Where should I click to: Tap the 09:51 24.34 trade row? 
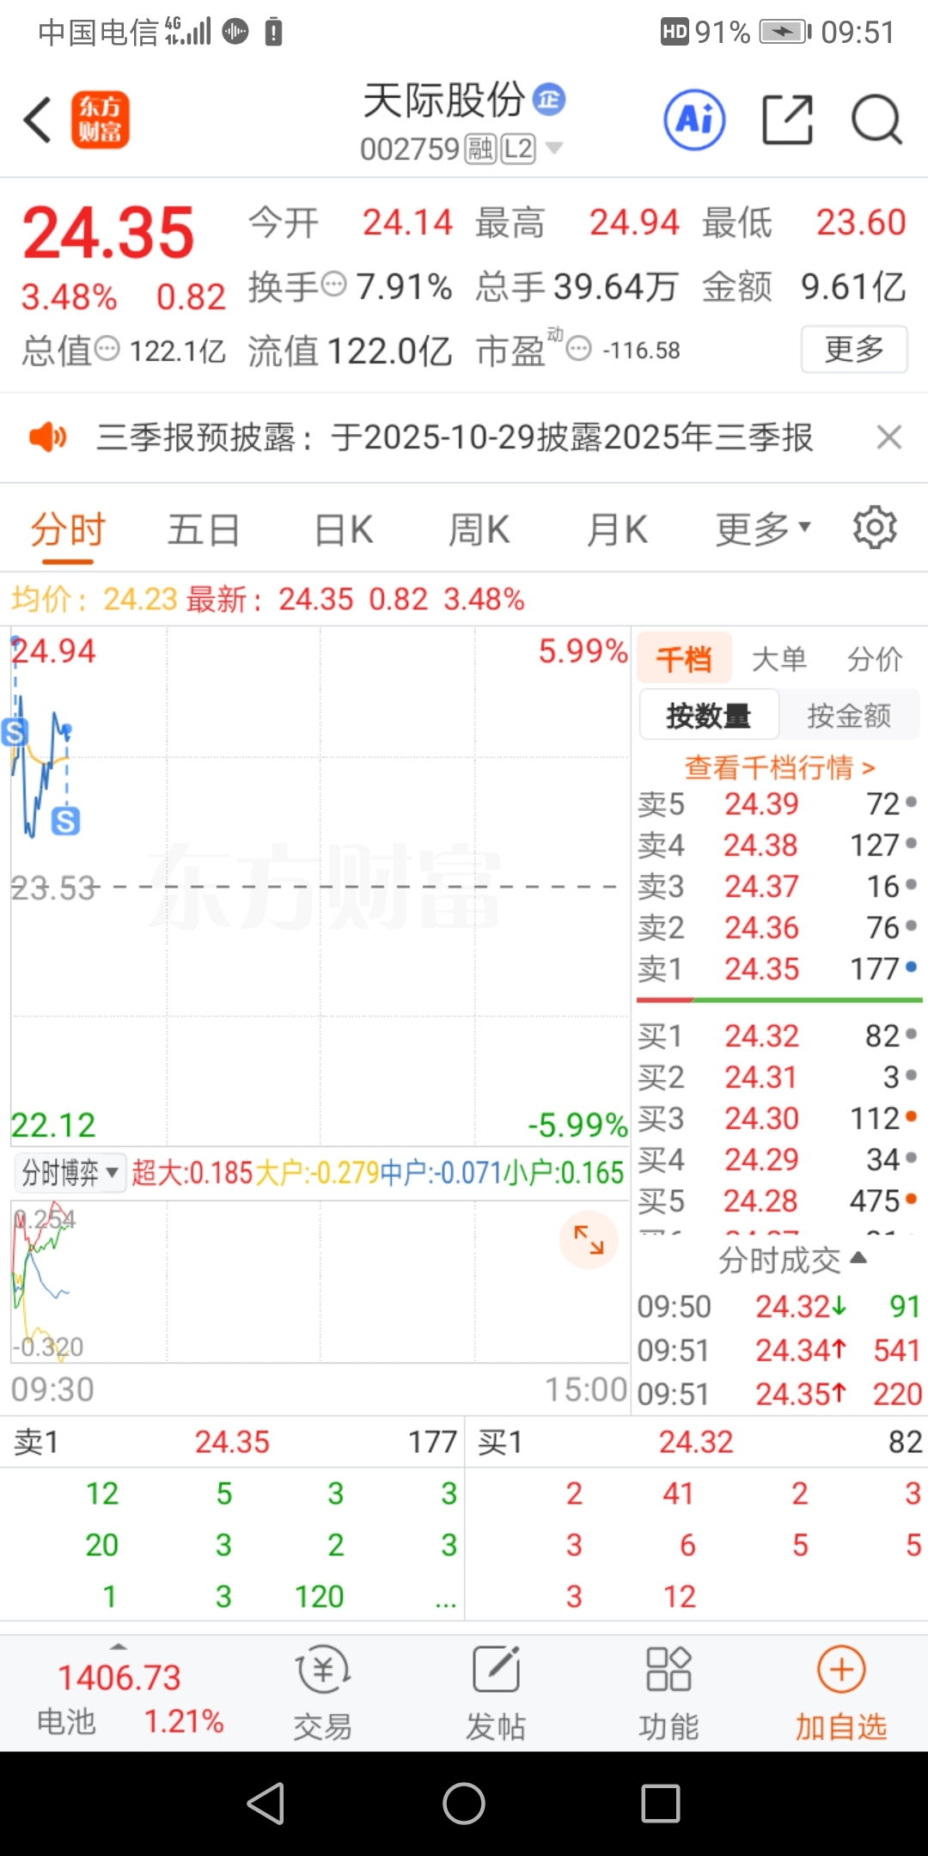coord(778,1351)
